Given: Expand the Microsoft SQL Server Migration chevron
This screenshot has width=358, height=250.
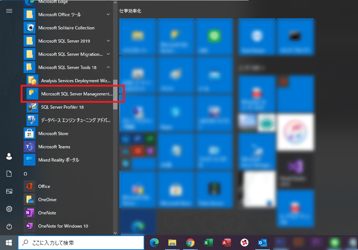Looking at the screenshot, I should click(x=108, y=54).
